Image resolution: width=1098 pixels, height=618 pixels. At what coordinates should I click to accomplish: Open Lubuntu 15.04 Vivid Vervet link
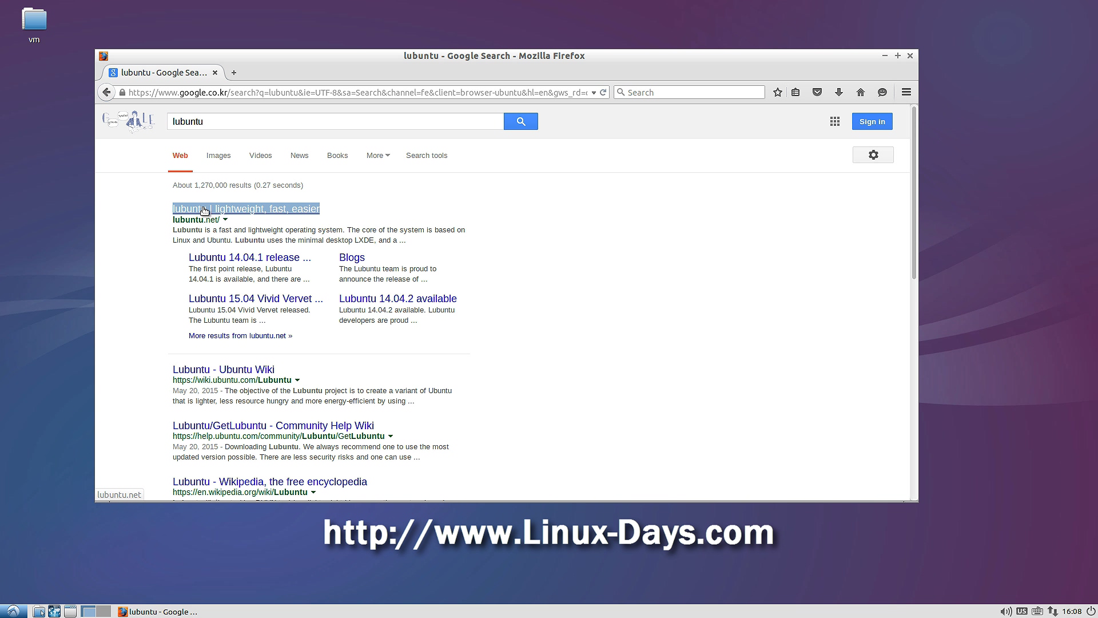256,299
